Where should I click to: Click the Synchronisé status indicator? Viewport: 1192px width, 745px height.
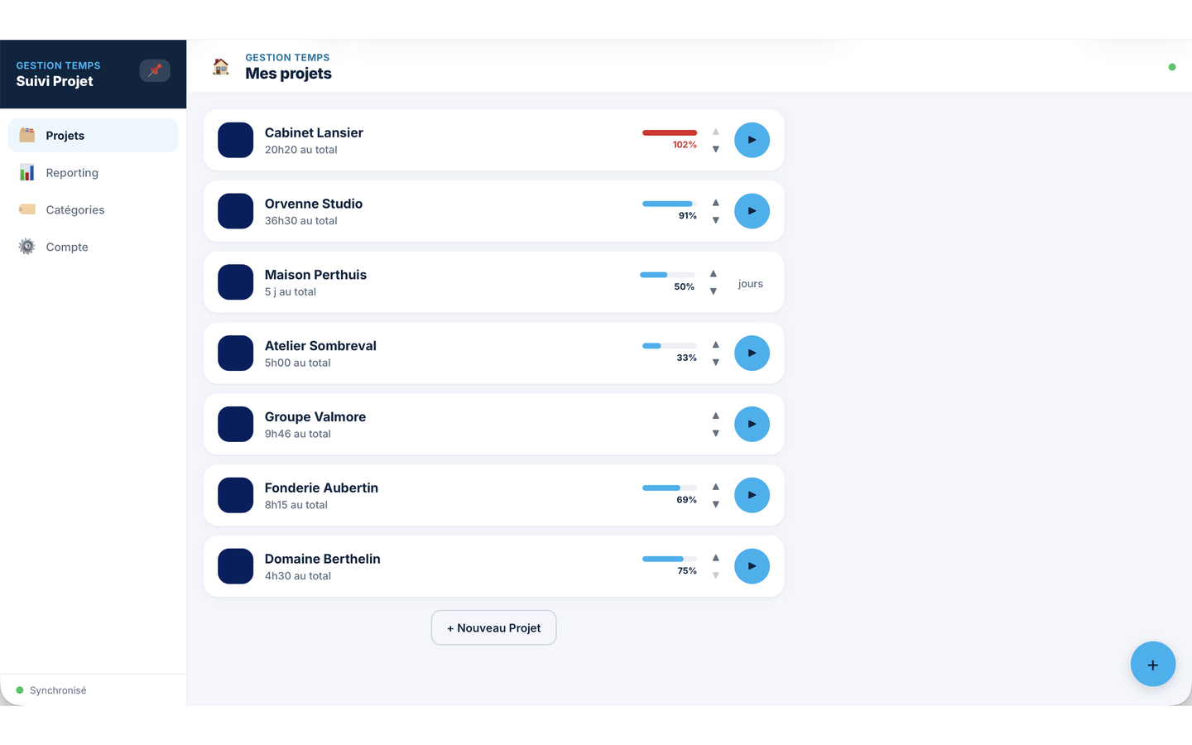click(x=51, y=690)
